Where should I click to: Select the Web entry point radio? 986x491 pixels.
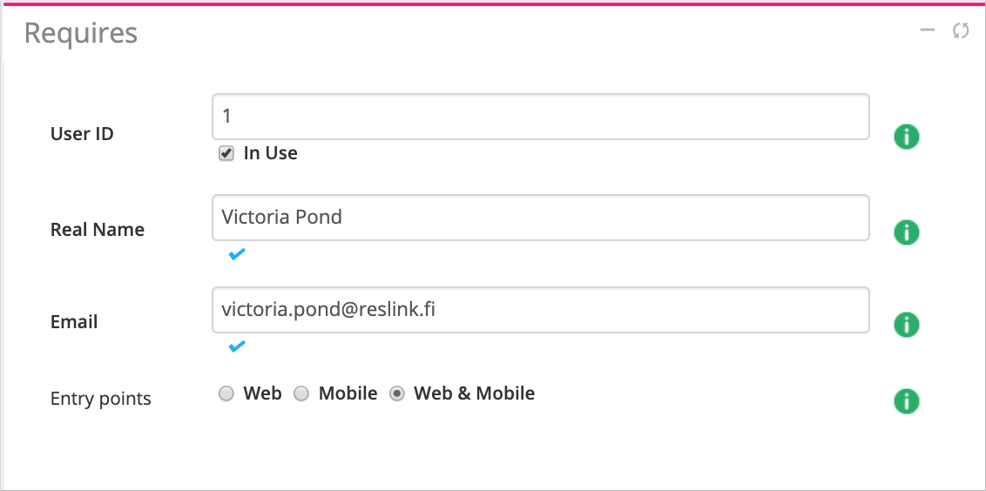226,394
